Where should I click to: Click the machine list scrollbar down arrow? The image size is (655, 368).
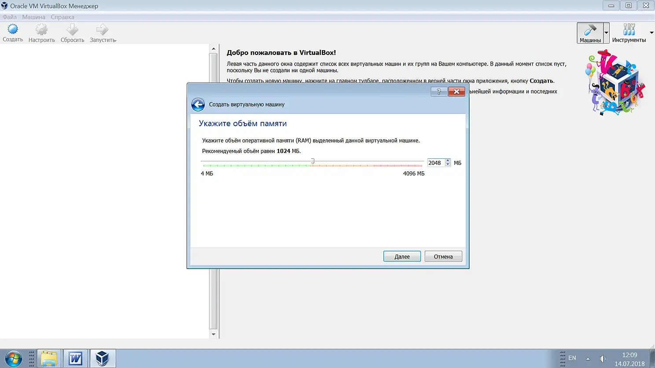tap(213, 334)
